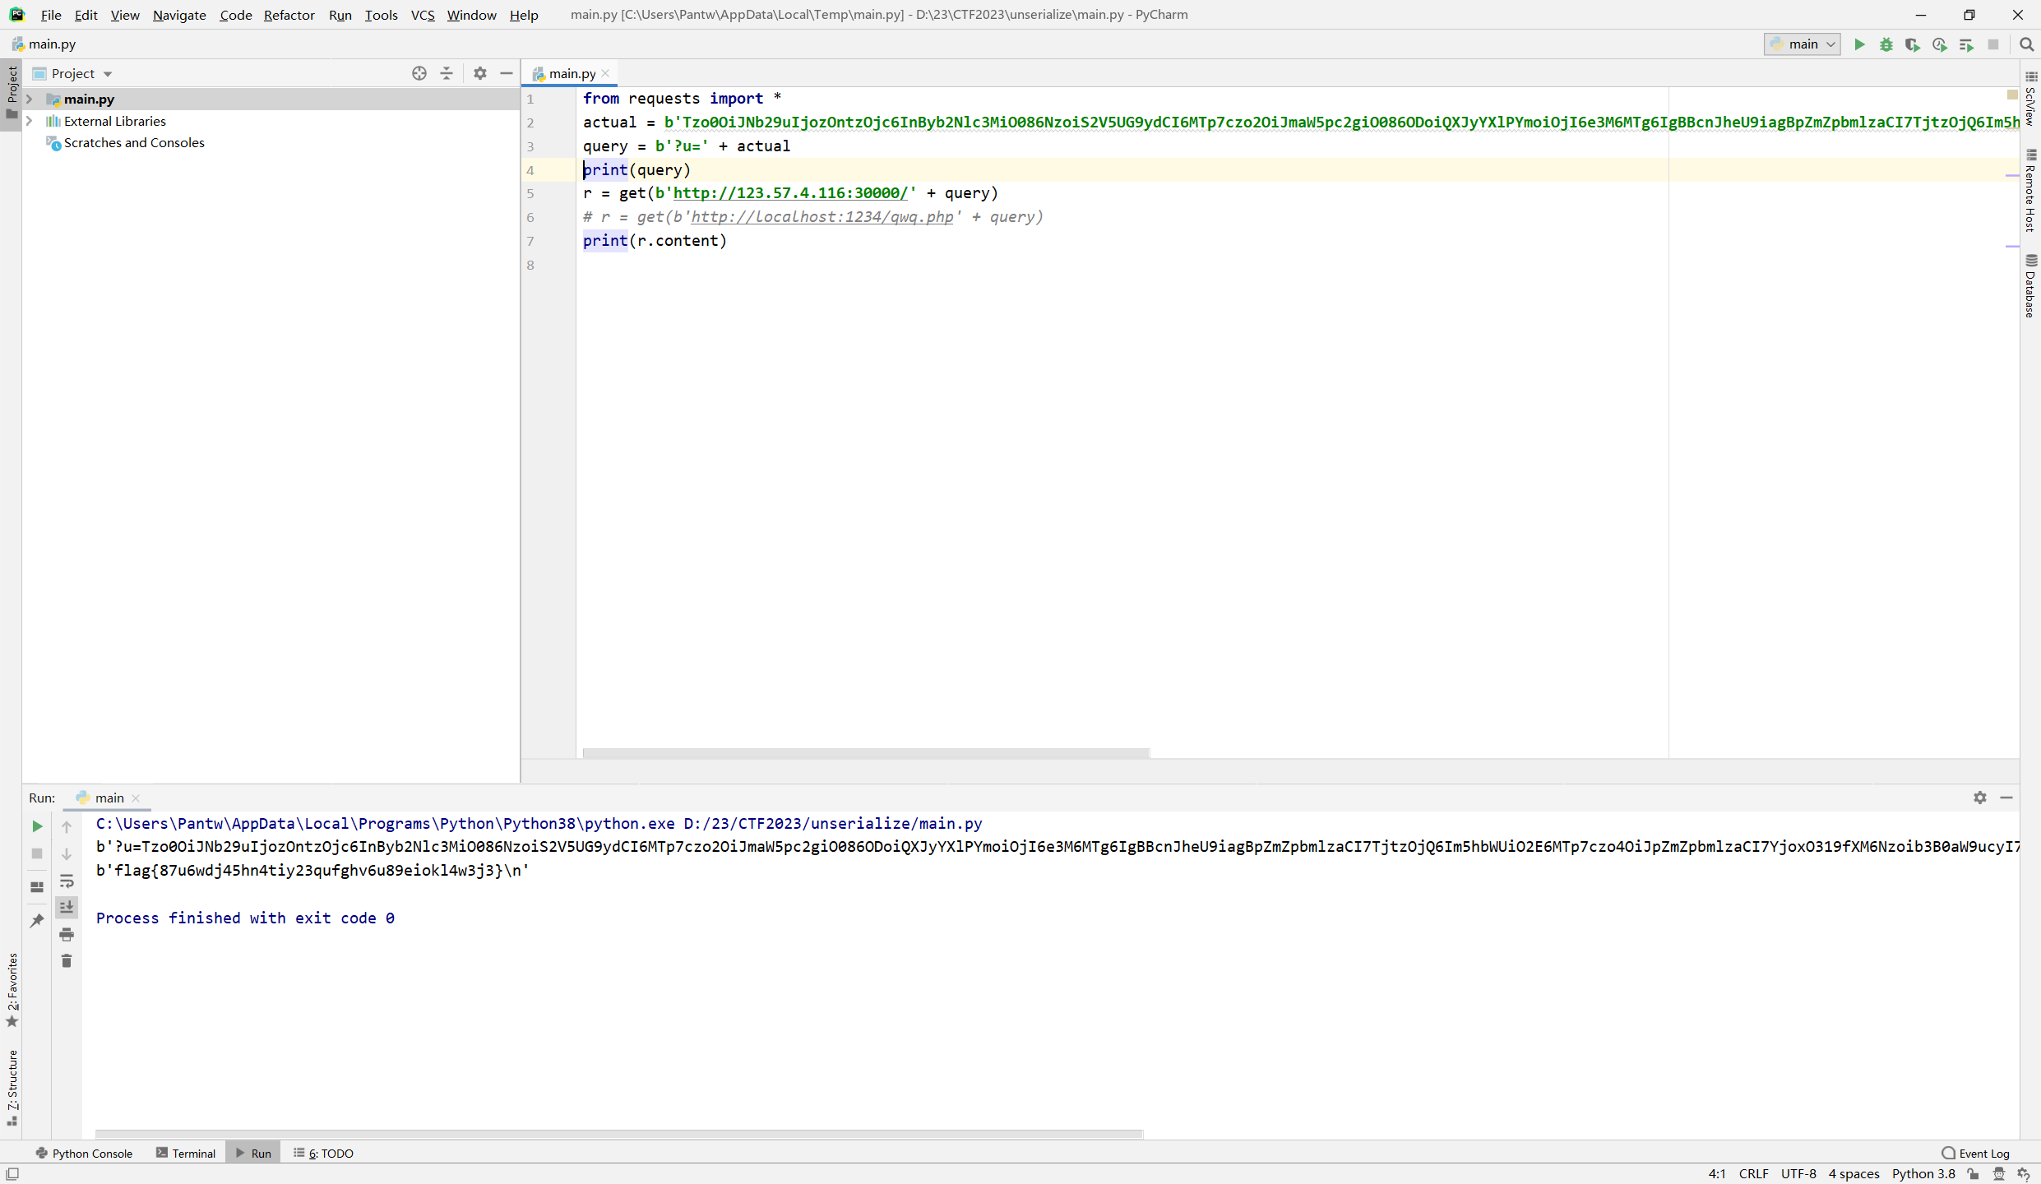The image size is (2041, 1184).
Task: Open Event Log in status bar
Action: point(1975,1153)
